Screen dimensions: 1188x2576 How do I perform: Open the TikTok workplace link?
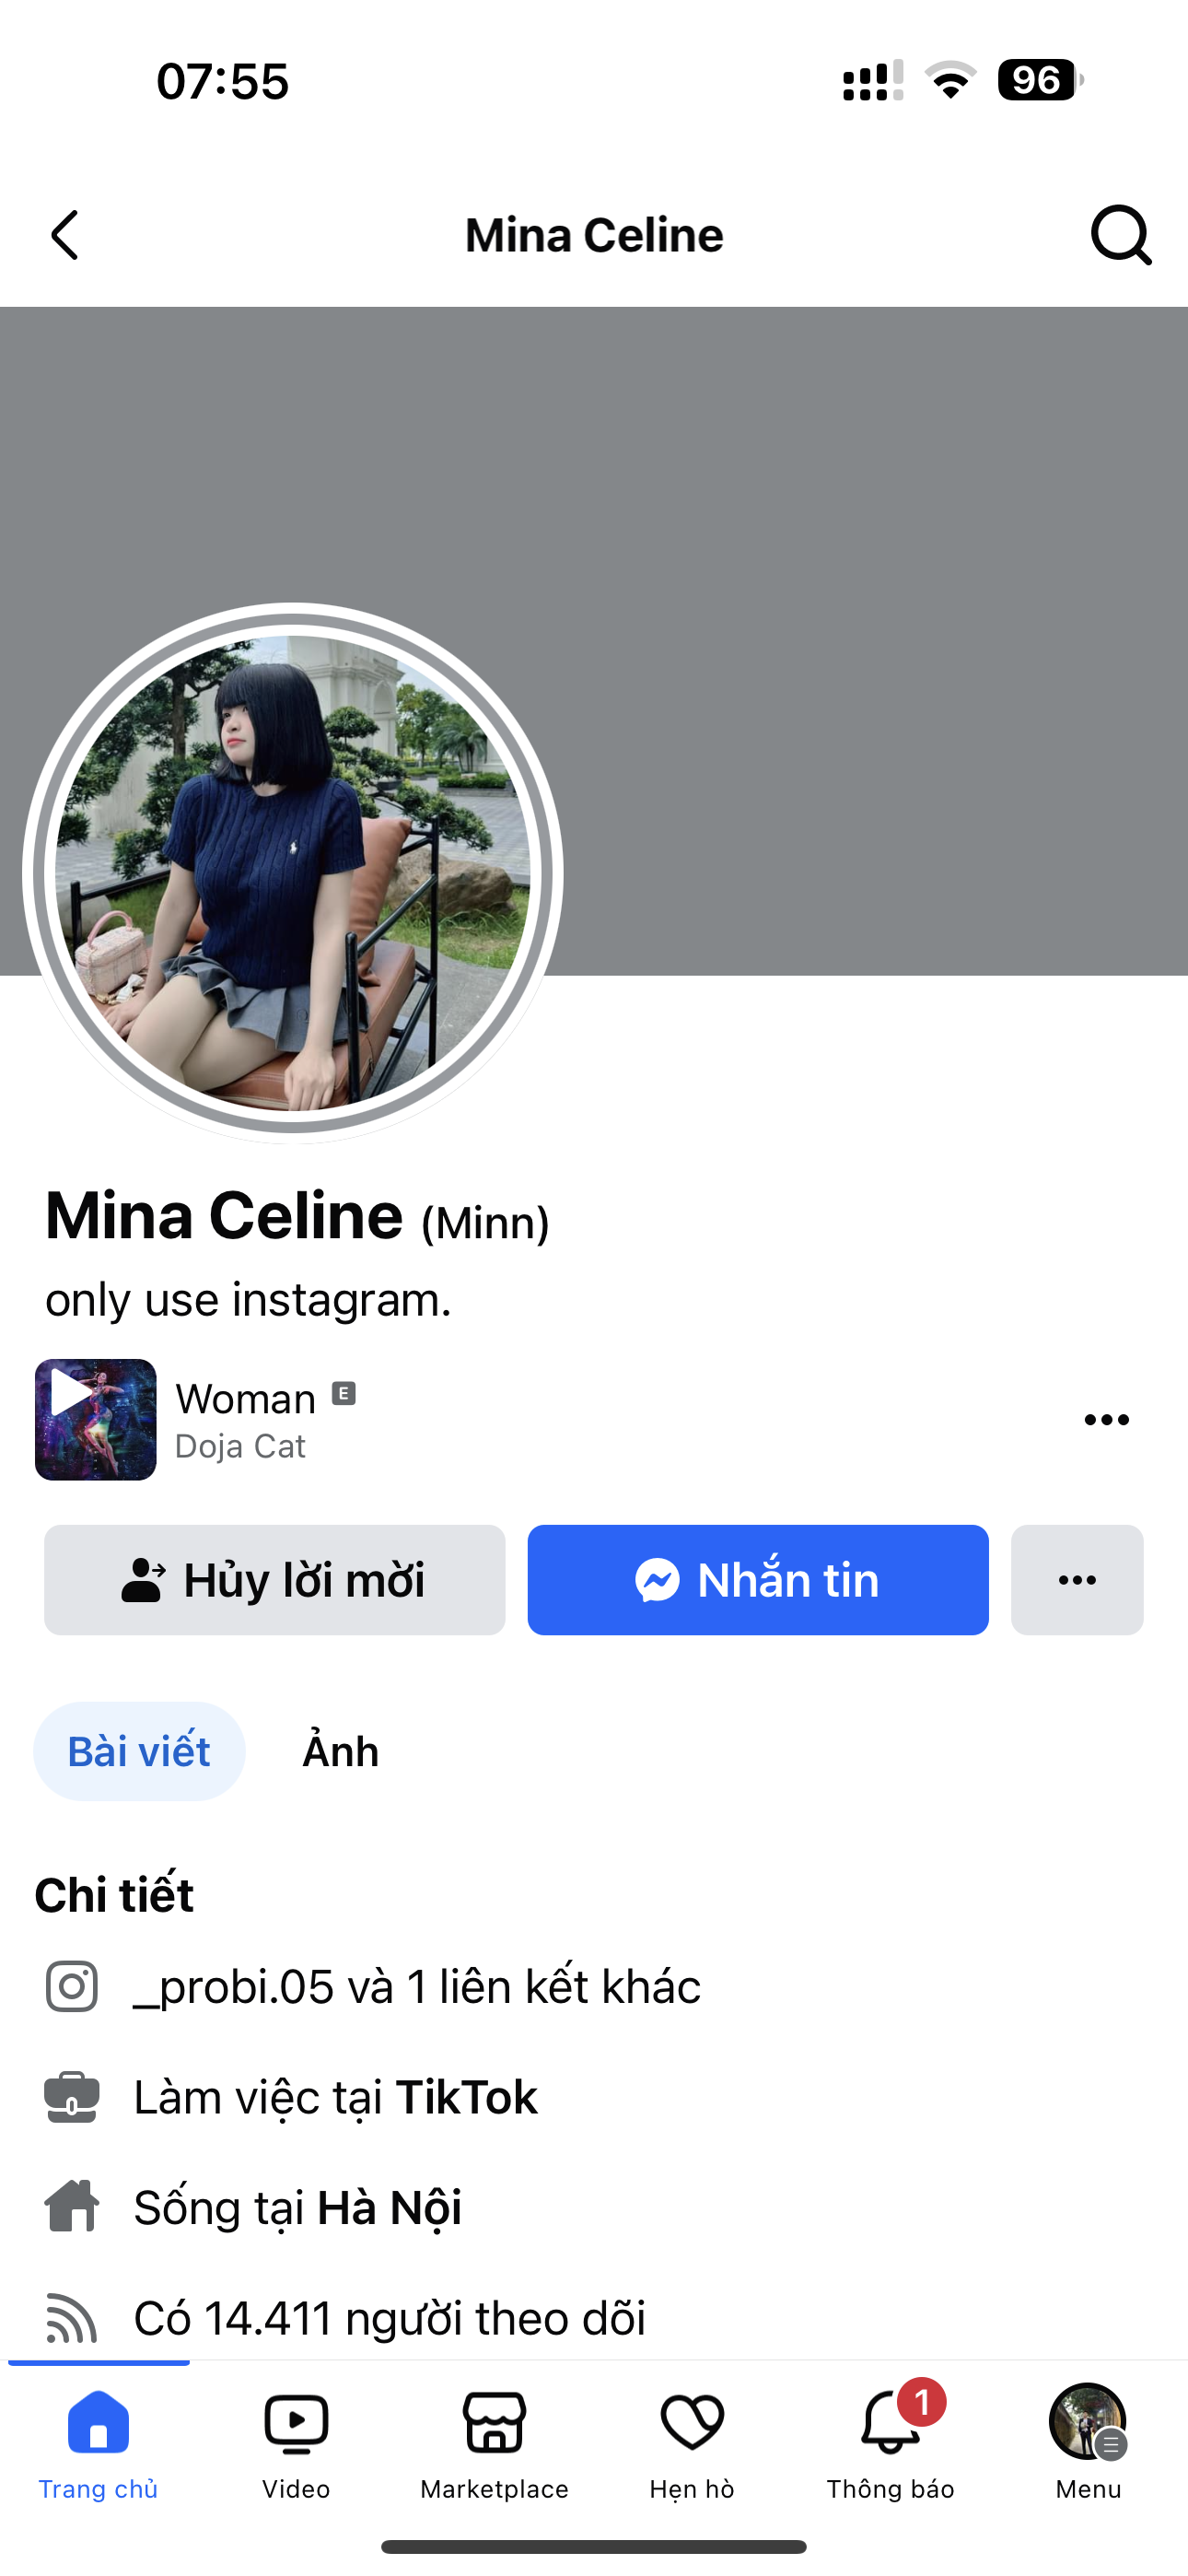click(x=465, y=2097)
